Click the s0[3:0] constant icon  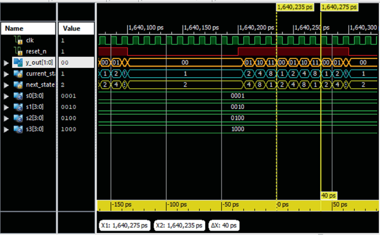[x=17, y=96]
